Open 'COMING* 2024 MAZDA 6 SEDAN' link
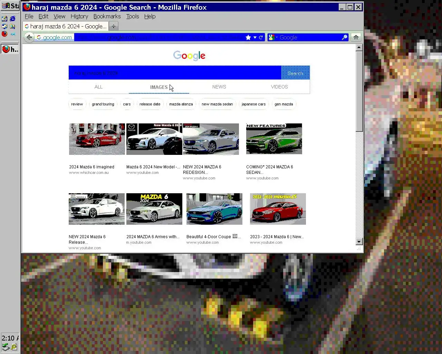The height and width of the screenshot is (354, 442). [270, 169]
